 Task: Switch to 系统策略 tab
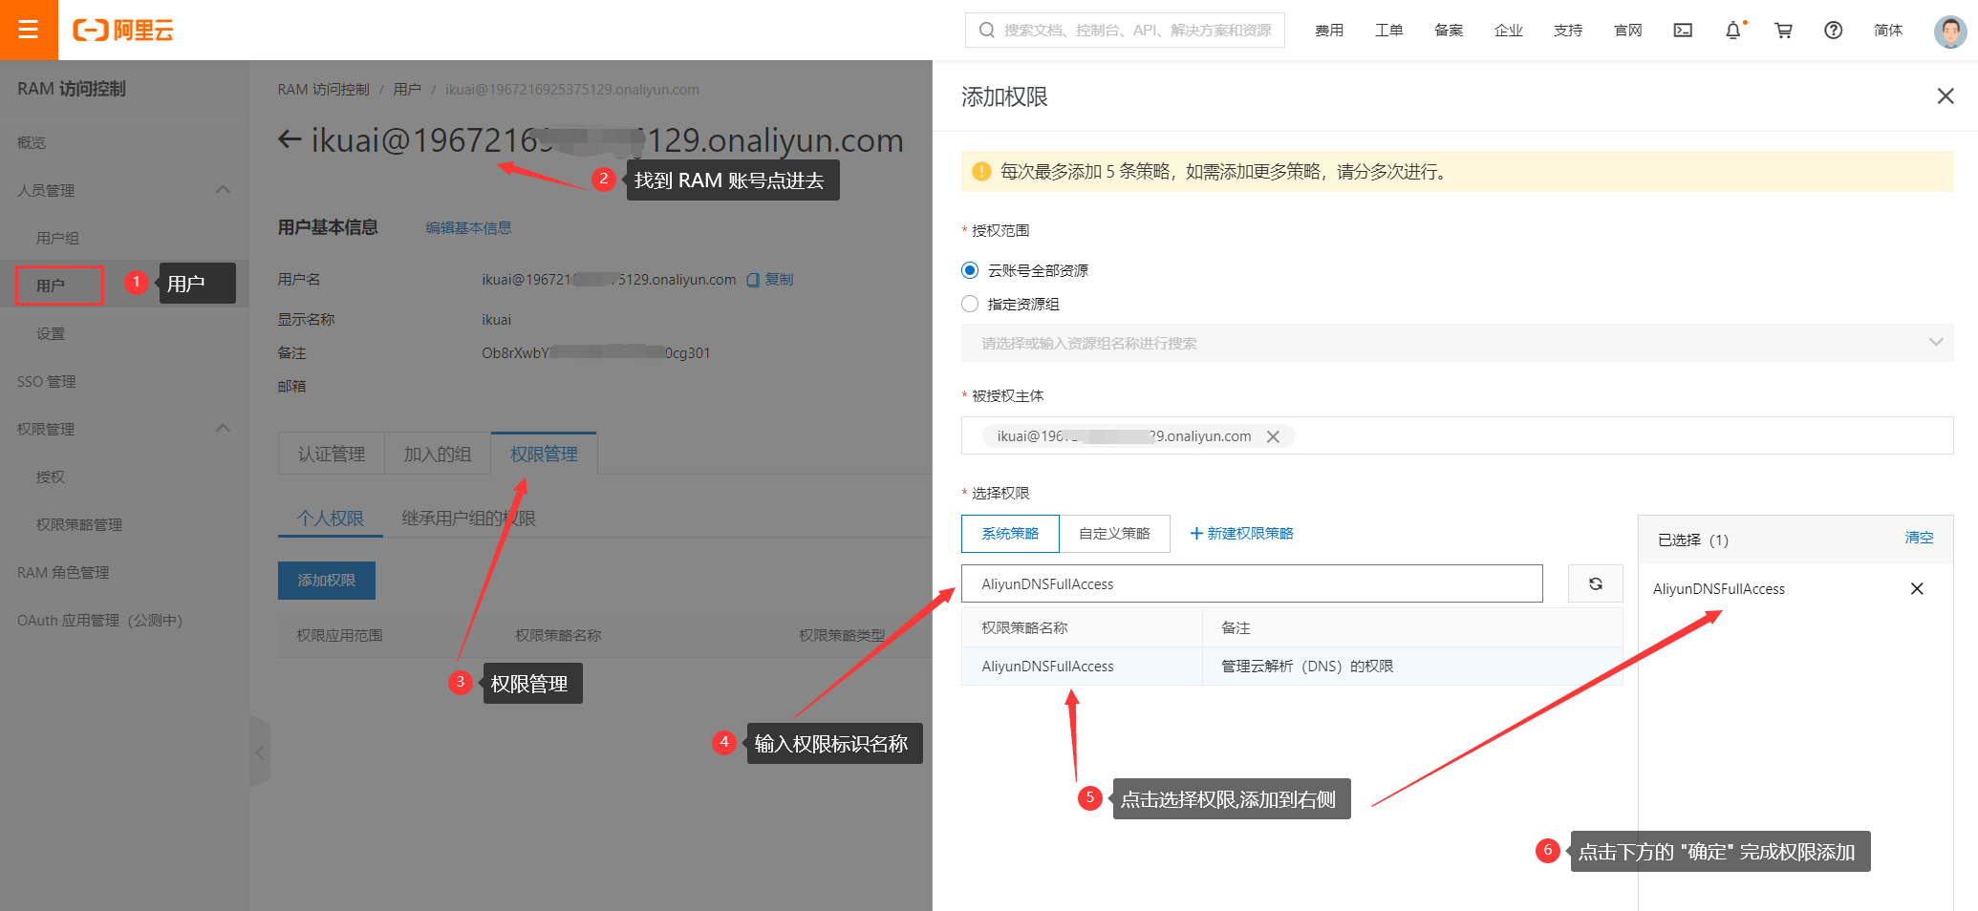pyautogui.click(x=1010, y=534)
